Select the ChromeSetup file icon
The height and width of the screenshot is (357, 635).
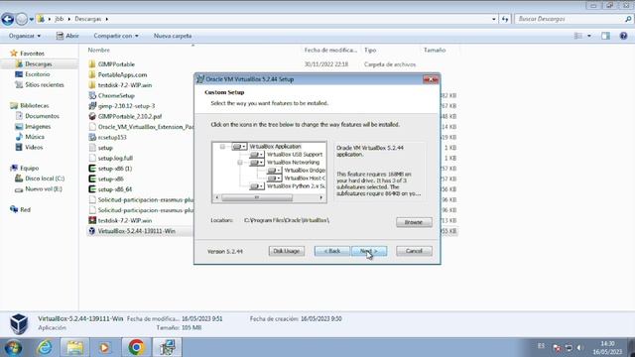92,95
